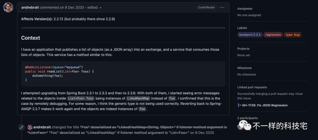Click the pencil icon on the title-change event
The image size is (318, 140).
coord(21,127)
